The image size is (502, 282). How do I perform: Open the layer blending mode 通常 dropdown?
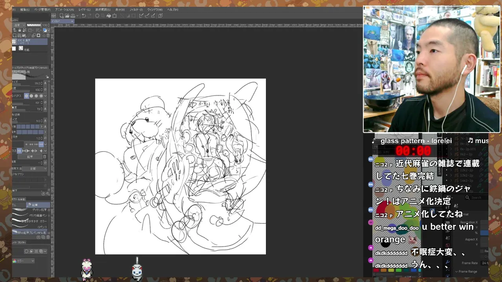coord(18,25)
